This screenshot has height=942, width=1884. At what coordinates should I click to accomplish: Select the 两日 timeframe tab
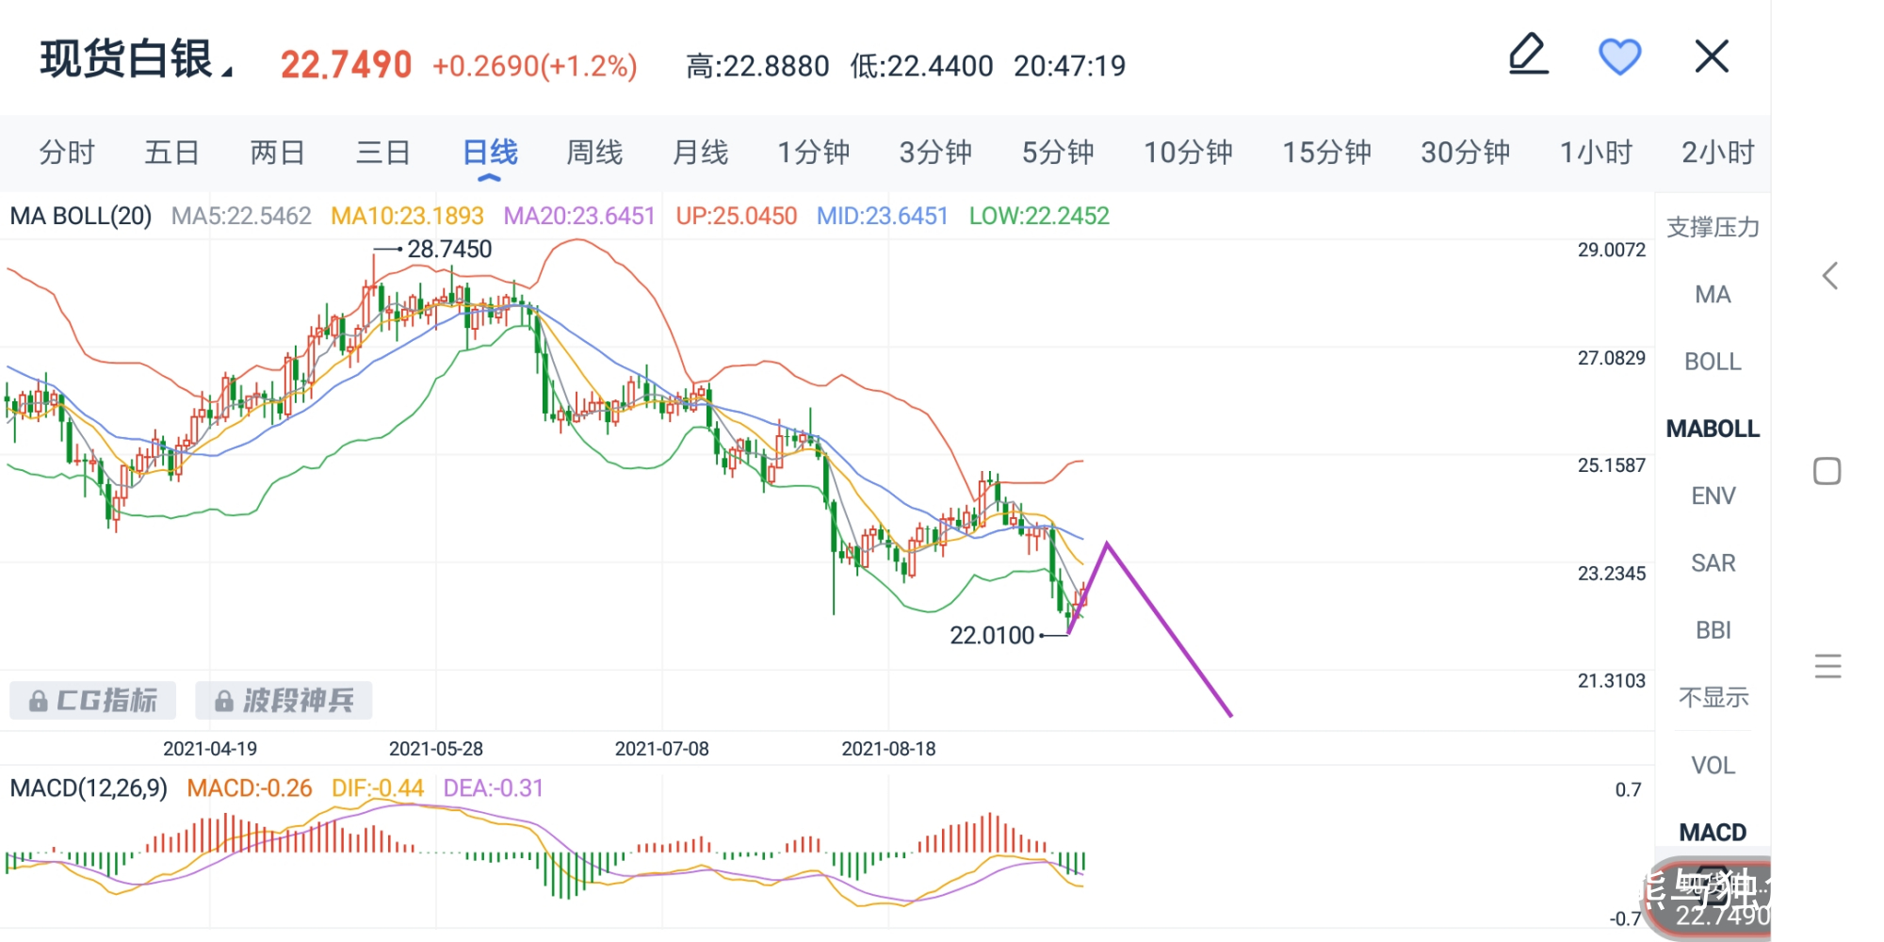point(278,152)
